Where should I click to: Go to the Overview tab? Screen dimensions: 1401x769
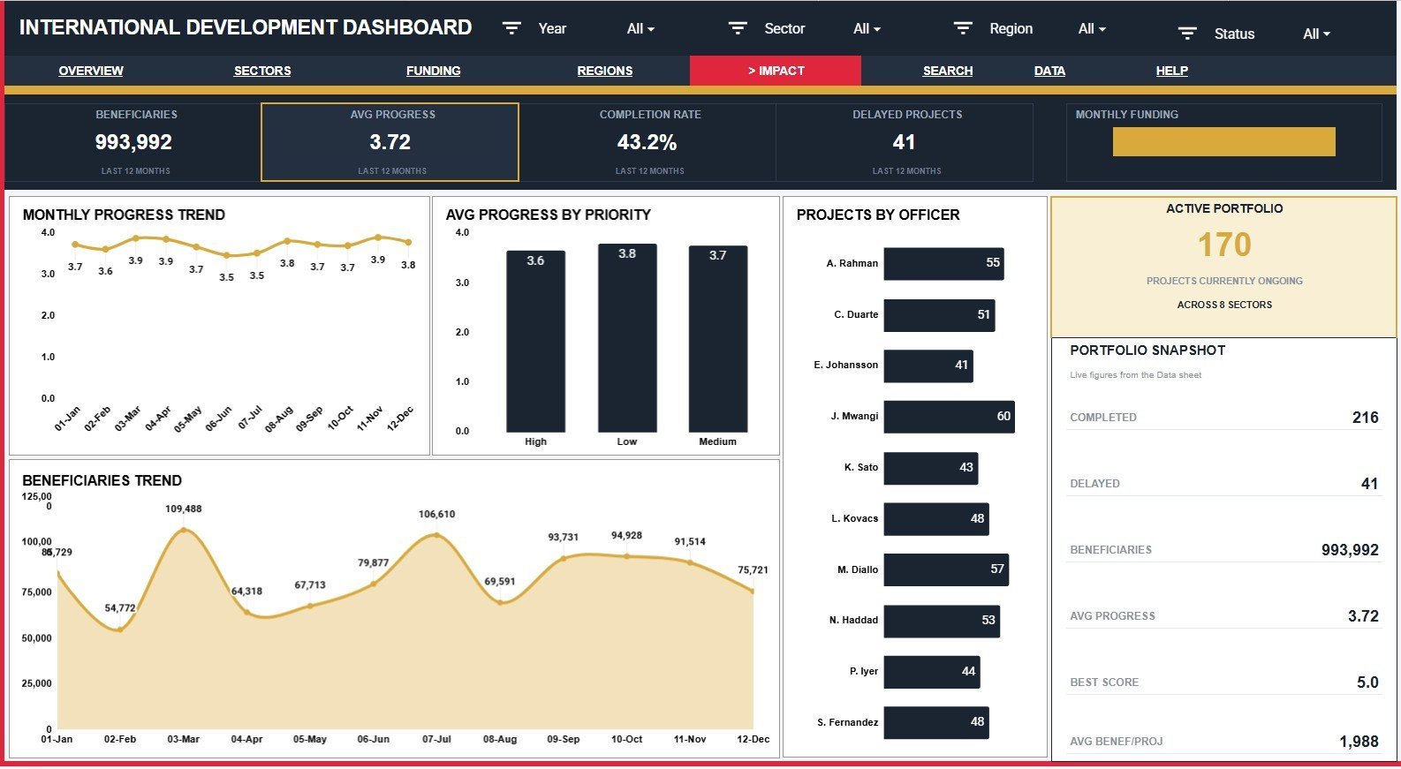[91, 71]
